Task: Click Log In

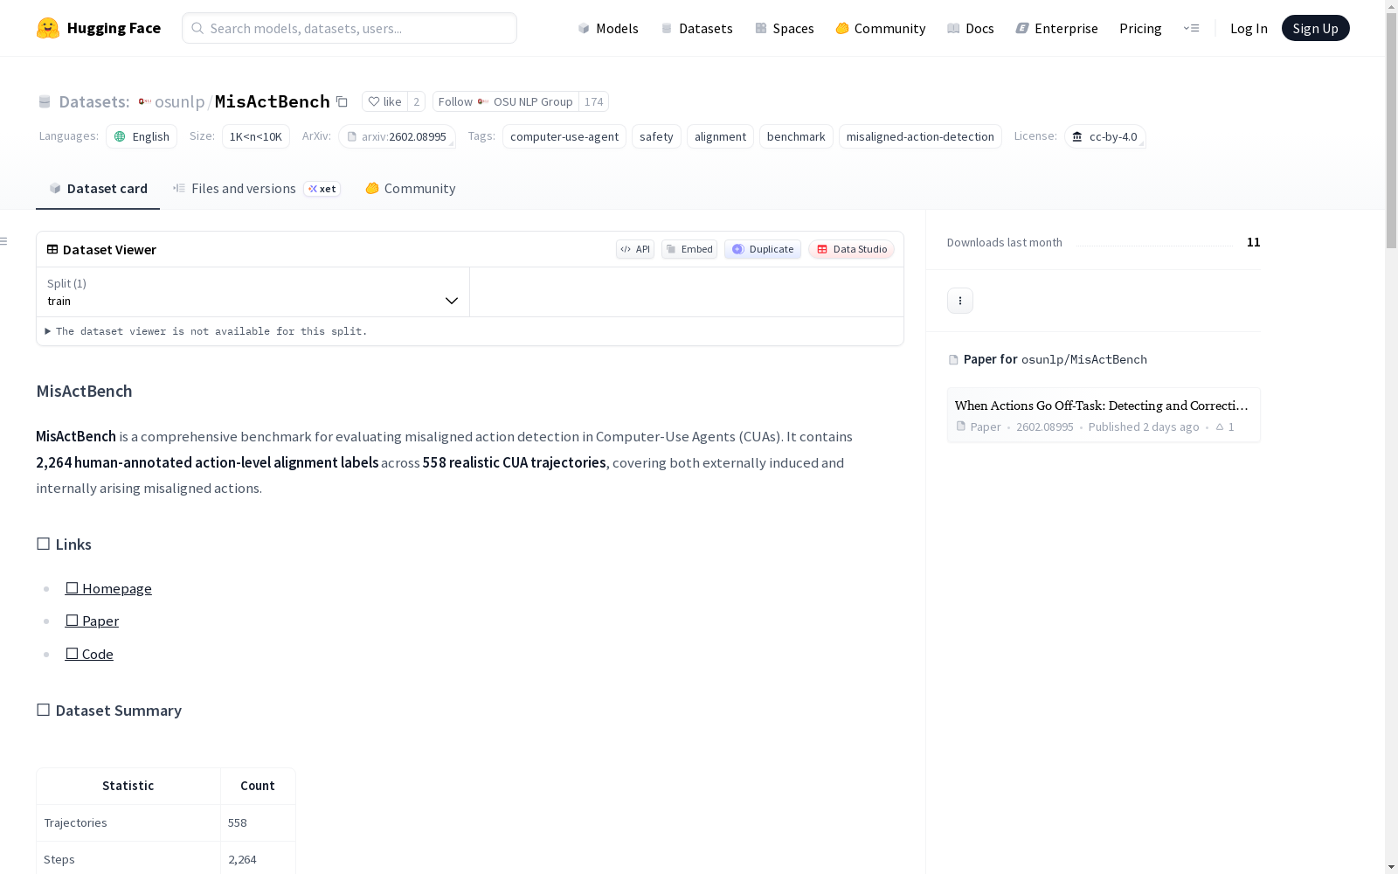Action: click(x=1249, y=28)
